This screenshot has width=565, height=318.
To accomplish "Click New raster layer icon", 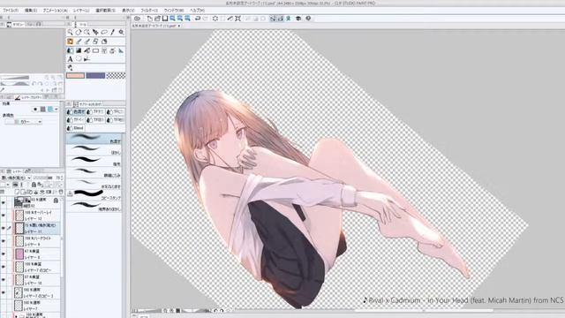I will coord(18,192).
